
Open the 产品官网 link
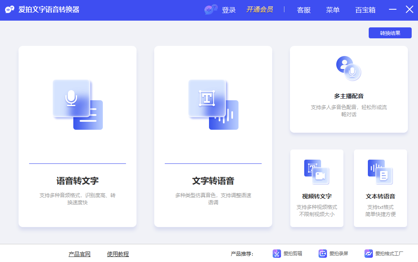(x=79, y=254)
